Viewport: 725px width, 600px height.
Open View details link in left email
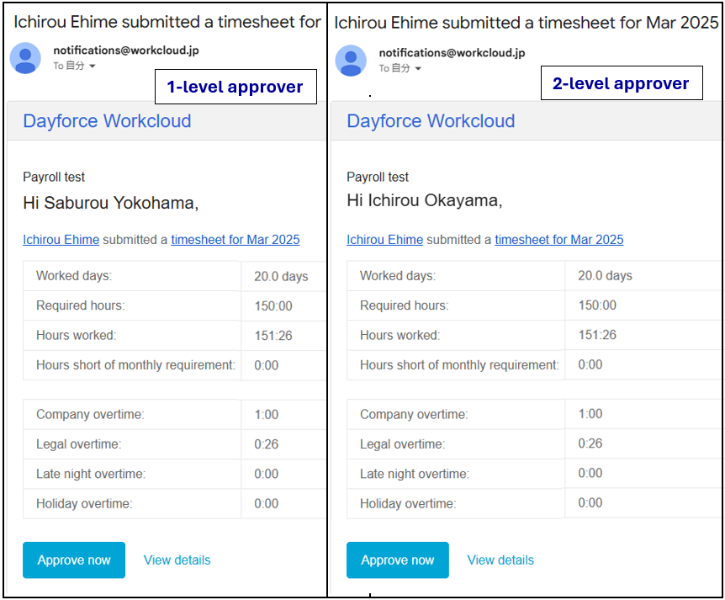[177, 560]
